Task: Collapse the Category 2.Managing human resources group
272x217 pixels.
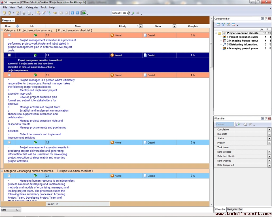Action: click(2, 171)
